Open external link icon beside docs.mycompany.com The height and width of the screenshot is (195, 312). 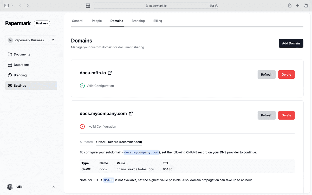coord(131,114)
